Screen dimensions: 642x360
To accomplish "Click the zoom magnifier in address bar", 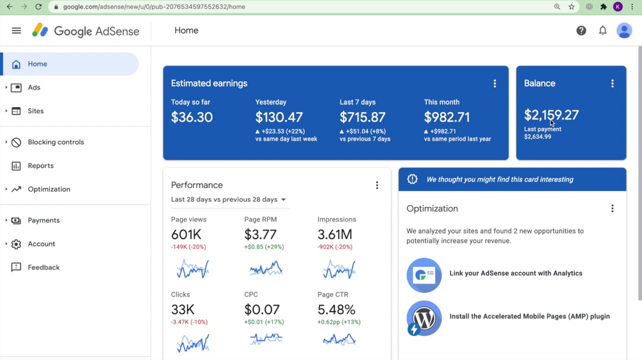I will pyautogui.click(x=557, y=6).
